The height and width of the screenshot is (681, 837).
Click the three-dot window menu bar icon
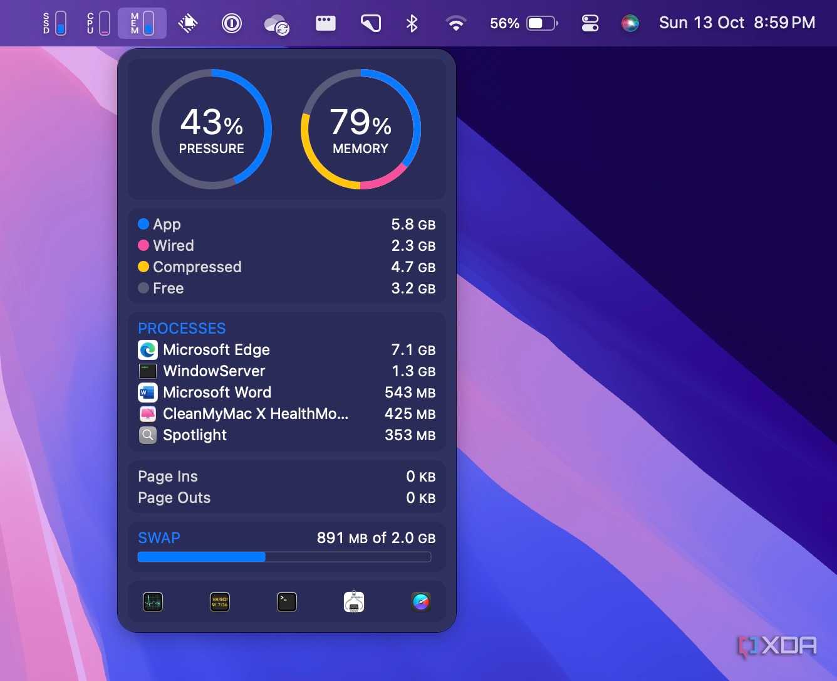326,24
